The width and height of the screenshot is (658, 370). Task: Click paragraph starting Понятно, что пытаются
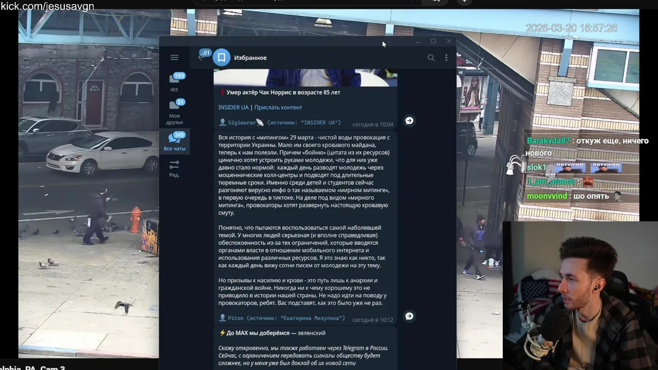(x=303, y=247)
